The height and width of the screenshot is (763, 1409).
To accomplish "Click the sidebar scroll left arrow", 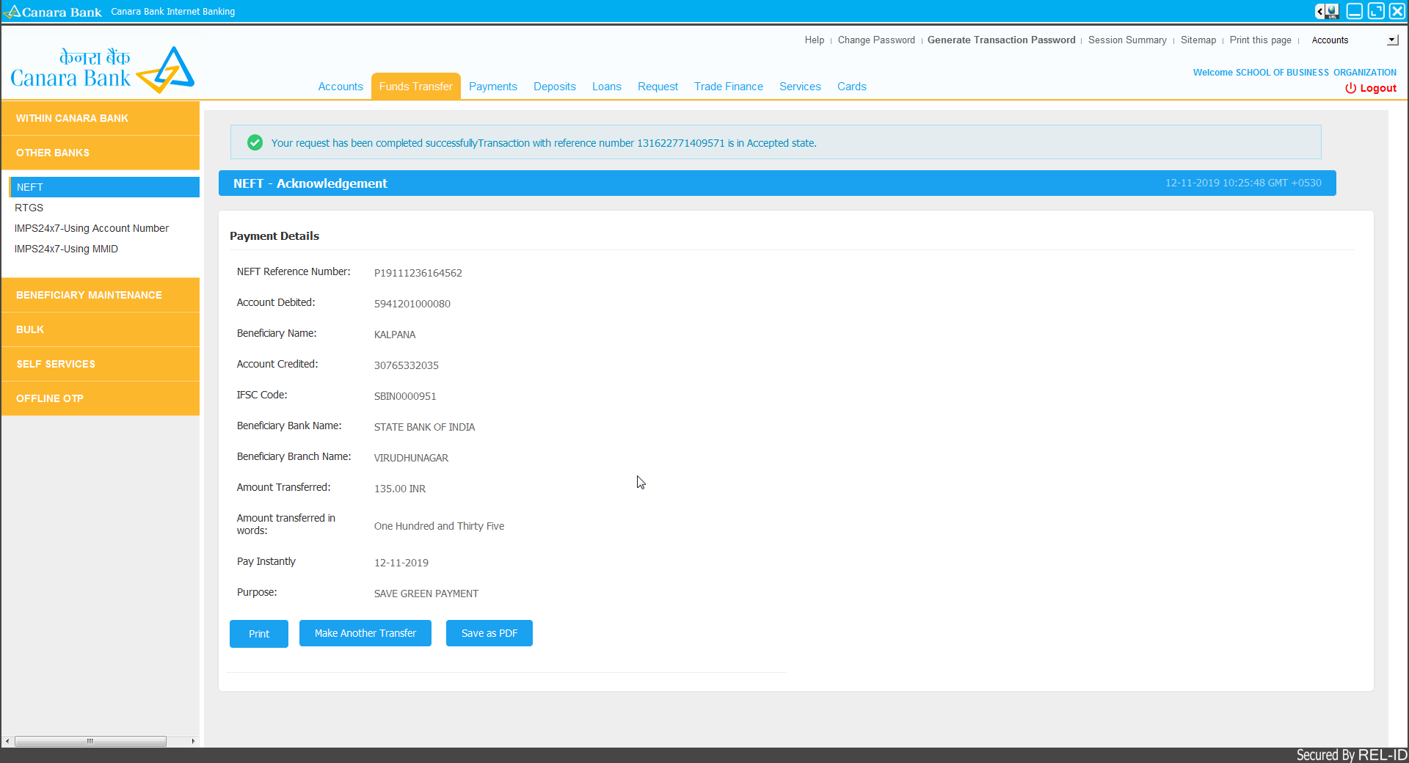I will 7,741.
